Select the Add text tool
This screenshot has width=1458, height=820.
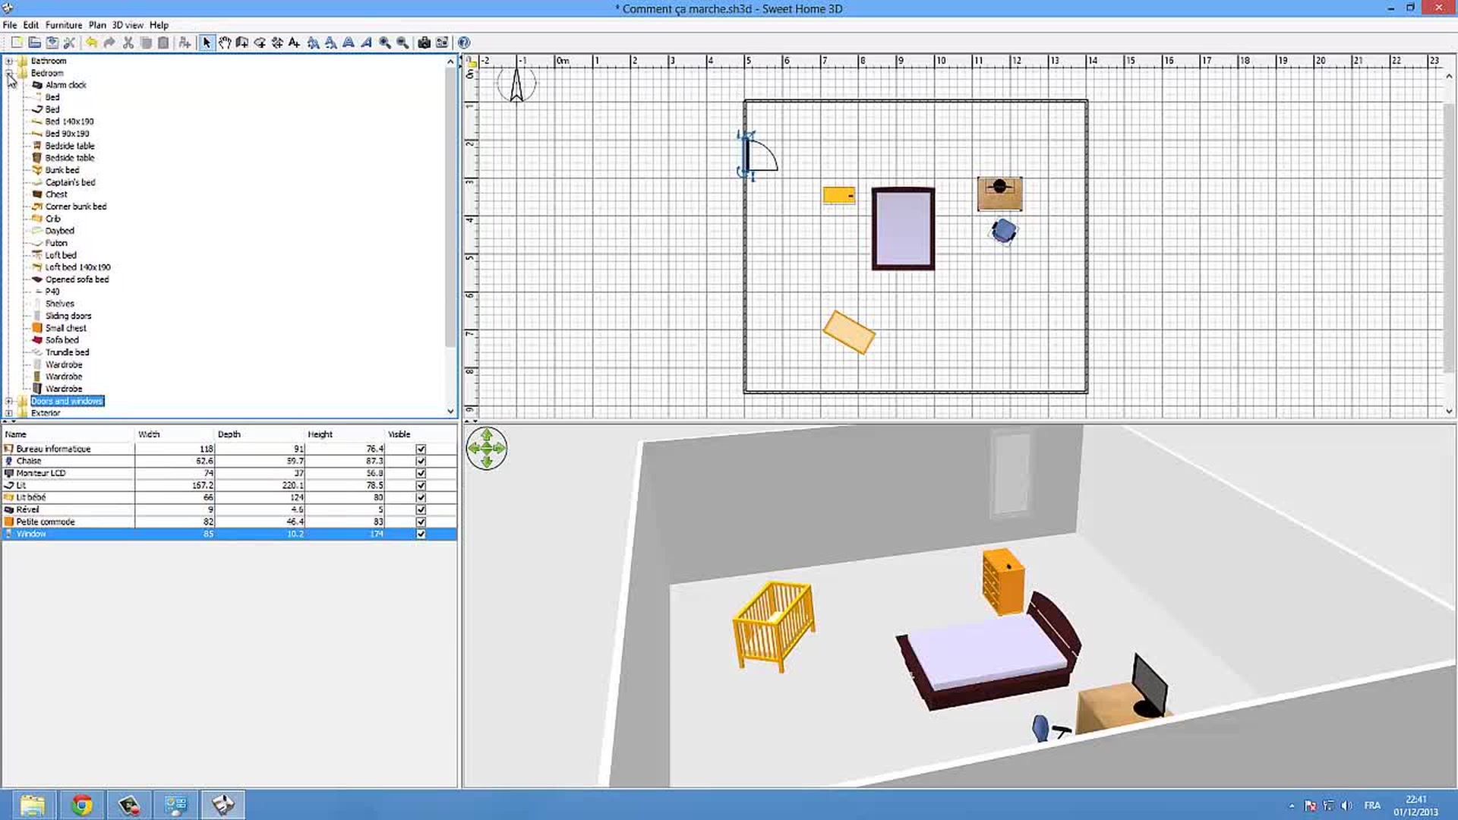[x=294, y=43]
